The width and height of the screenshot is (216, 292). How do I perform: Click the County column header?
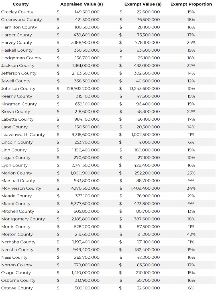point(21,4)
